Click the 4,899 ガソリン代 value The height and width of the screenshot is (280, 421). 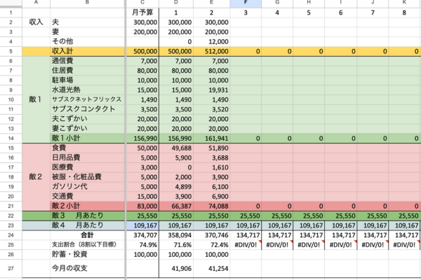click(x=176, y=186)
